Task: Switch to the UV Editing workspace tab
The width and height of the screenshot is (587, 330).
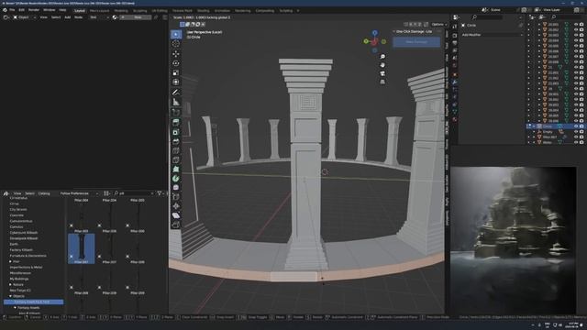Action: point(160,11)
